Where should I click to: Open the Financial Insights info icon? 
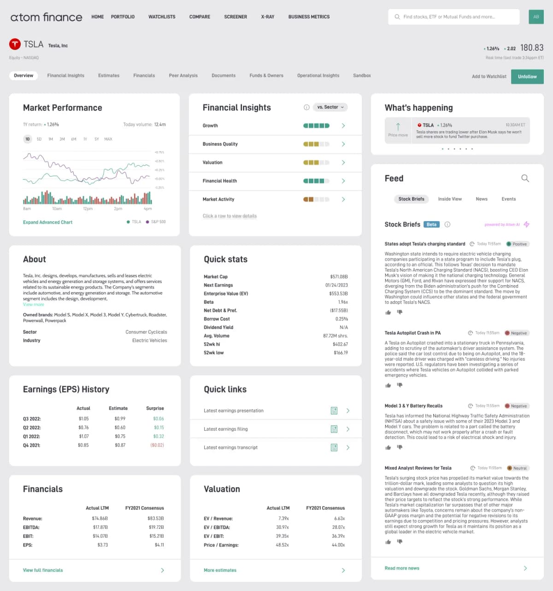306,107
